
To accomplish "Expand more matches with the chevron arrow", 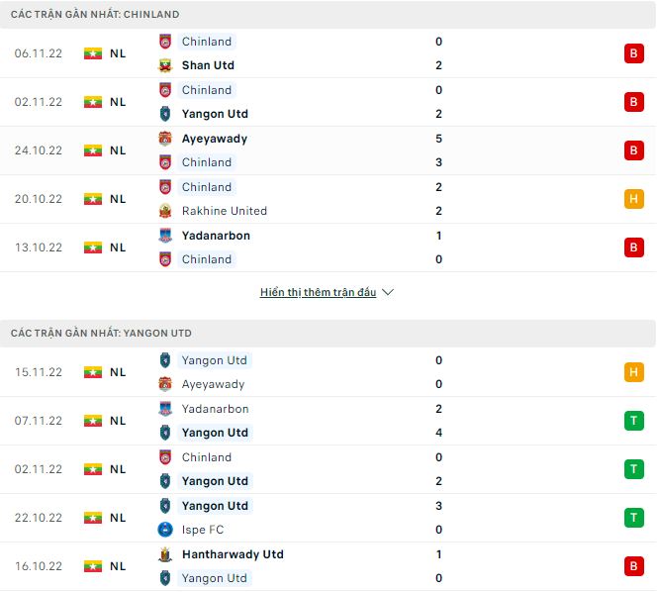I will coord(388,293).
